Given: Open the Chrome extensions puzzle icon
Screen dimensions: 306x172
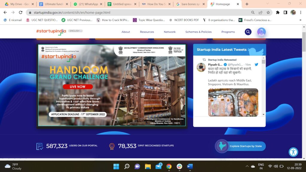Looking at the screenshot, I should [278, 13].
